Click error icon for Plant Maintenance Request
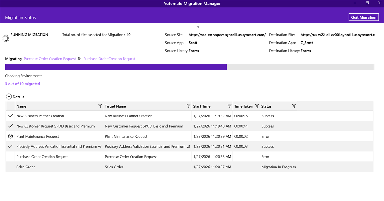This screenshot has width=384, height=201. click(x=10, y=136)
